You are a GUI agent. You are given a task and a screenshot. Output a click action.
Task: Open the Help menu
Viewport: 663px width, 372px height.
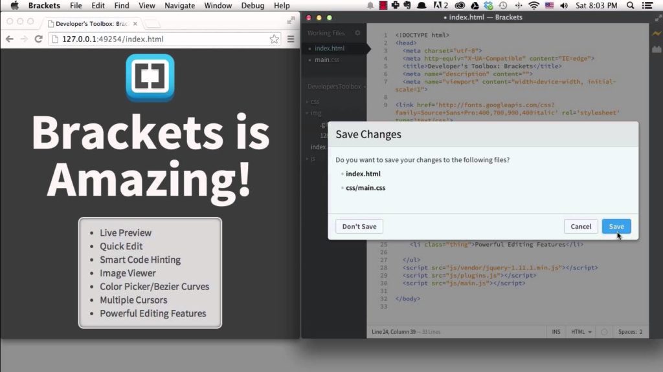point(281,5)
